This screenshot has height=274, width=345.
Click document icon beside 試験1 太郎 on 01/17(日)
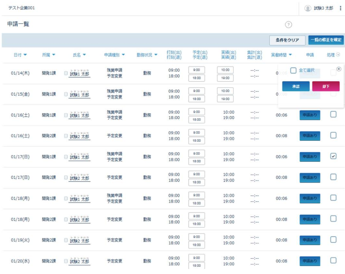point(66,157)
